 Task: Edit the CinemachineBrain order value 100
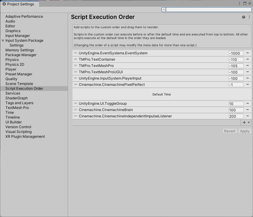coord(236,110)
